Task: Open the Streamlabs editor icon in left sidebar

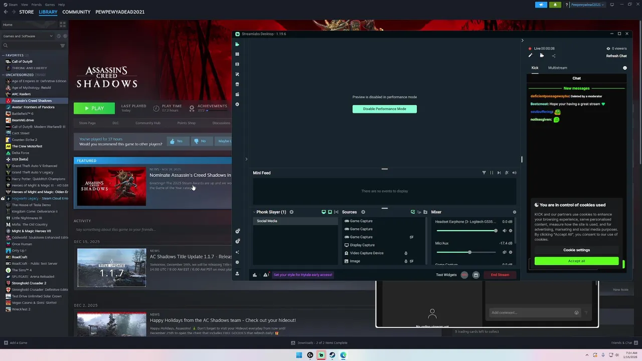Action: tap(237, 44)
